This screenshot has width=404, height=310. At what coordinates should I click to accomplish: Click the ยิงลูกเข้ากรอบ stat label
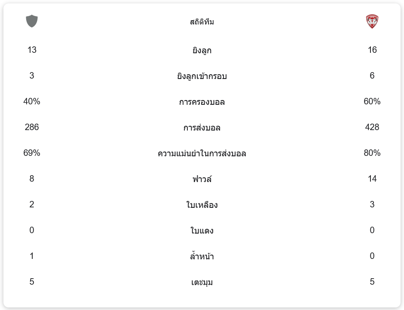[202, 76]
